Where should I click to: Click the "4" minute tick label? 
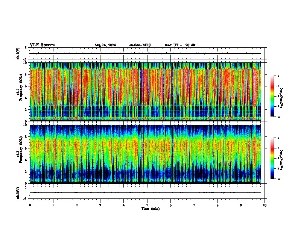124,205
